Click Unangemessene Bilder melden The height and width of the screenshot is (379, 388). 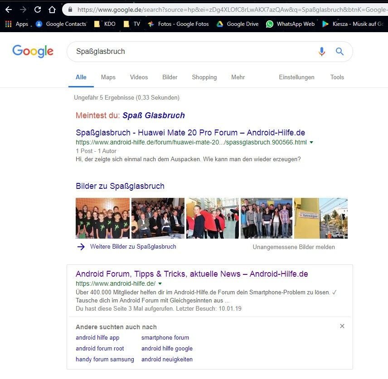[294, 247]
